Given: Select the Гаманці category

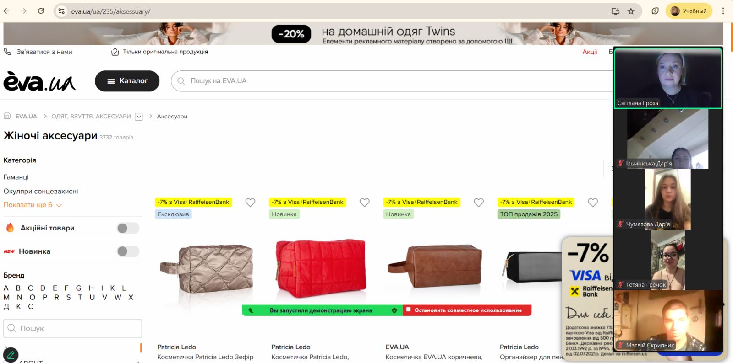Looking at the screenshot, I should 16,177.
